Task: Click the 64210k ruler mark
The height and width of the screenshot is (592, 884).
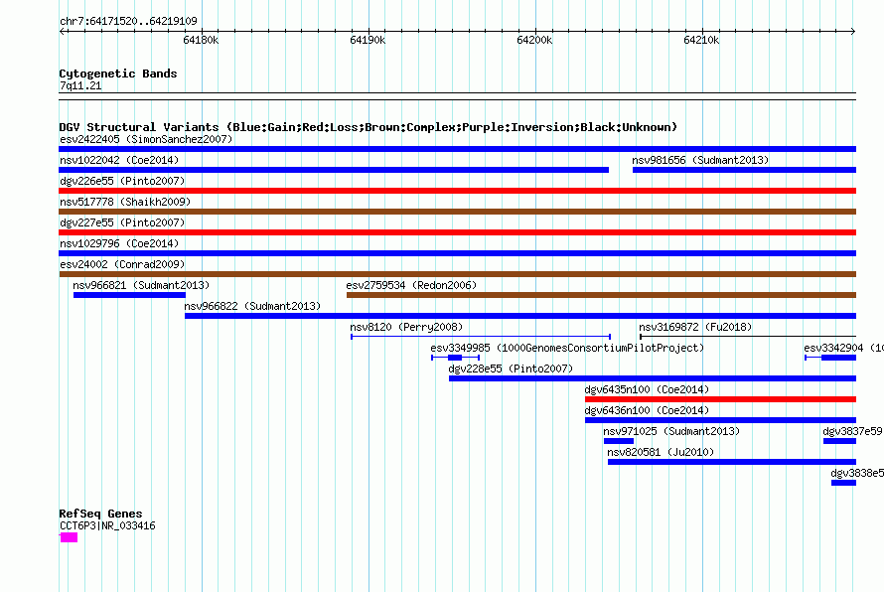Action: 701,40
